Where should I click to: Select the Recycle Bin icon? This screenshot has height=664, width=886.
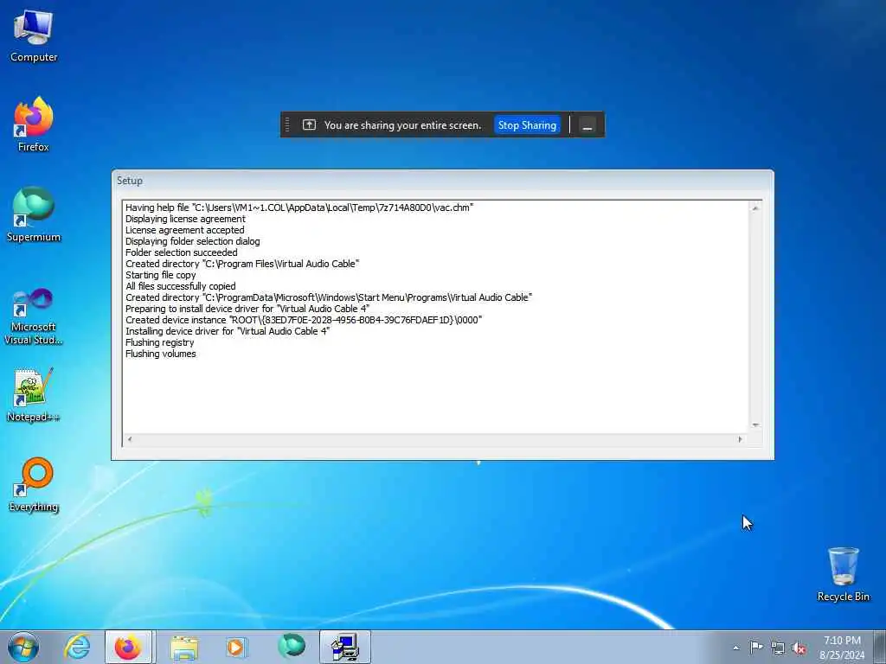[843, 574]
